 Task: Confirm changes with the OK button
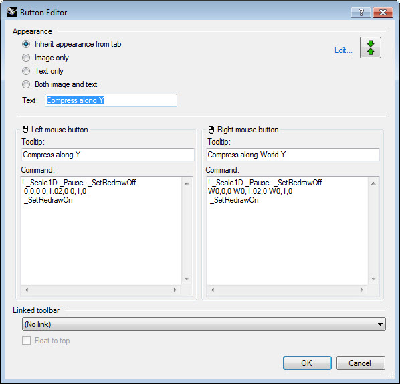[x=307, y=363]
